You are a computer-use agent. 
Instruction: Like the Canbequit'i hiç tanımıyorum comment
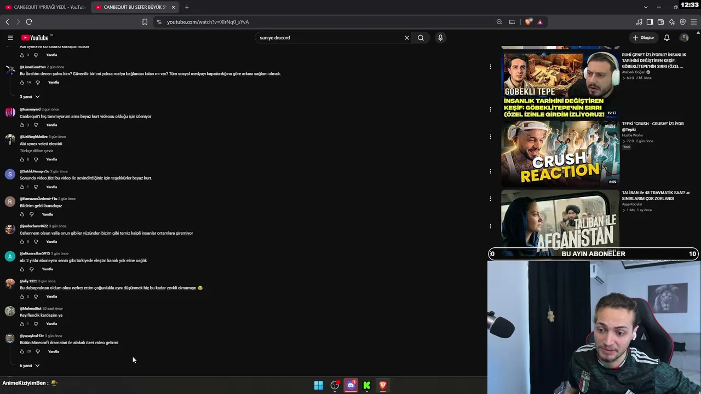pyautogui.click(x=22, y=125)
